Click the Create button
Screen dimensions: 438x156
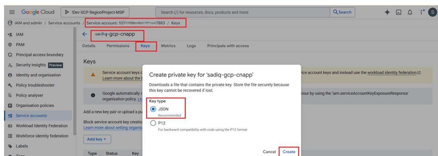tap(289, 152)
